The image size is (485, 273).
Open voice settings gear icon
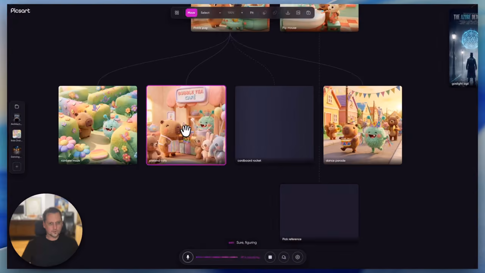[297, 257]
